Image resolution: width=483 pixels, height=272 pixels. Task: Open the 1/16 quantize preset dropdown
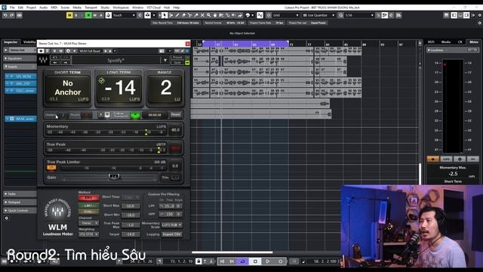359,15
